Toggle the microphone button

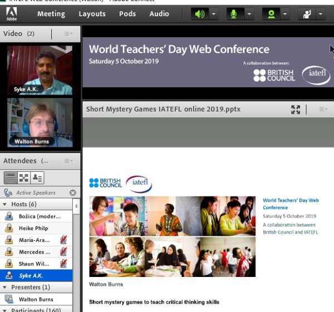[235, 14]
